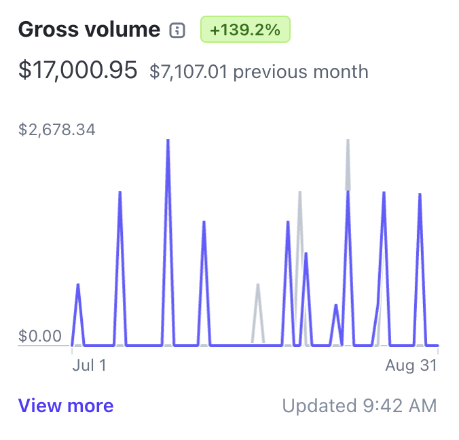
Task: Click the $2,678.34 y-axis maximum label
Action: [56, 130]
